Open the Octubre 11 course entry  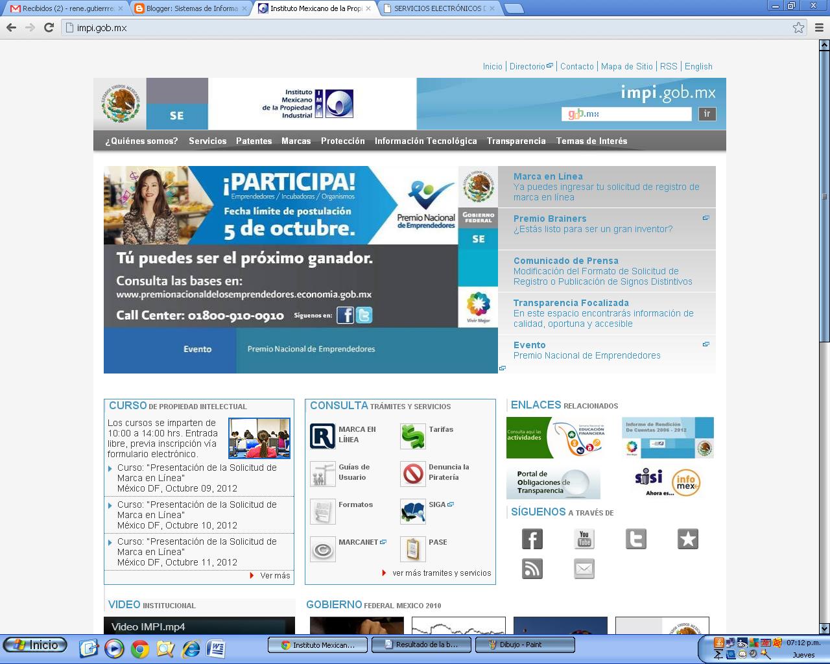tap(197, 552)
